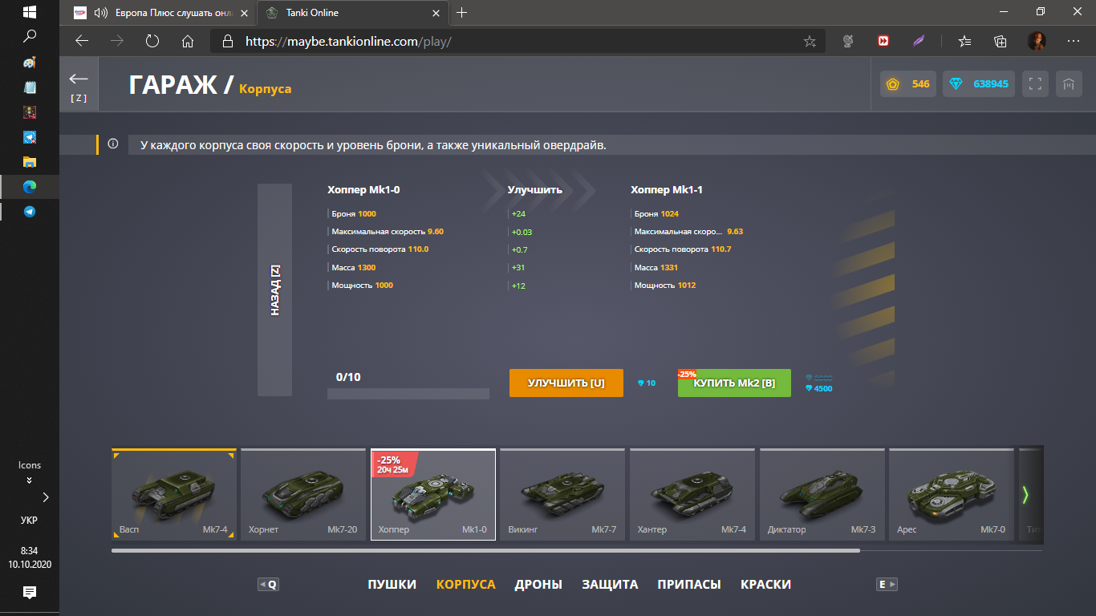Open the clan icon in the game header
1096x616 pixels.
click(x=1069, y=83)
